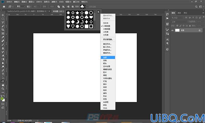This screenshot has width=205, height=123.
Task: Open the search icon at top right
Action: 196,7
